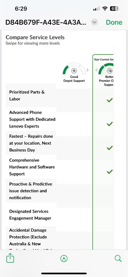Tap the search magnifier icon
This screenshot has width=128, height=277.
118,259
